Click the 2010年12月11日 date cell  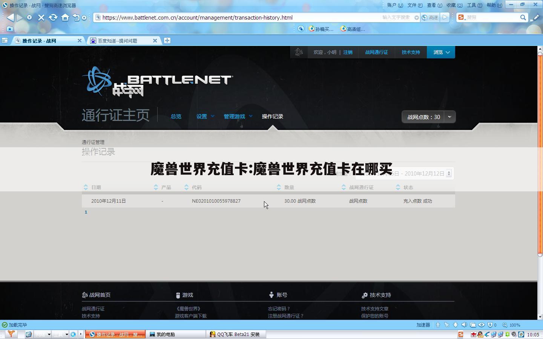pos(108,201)
